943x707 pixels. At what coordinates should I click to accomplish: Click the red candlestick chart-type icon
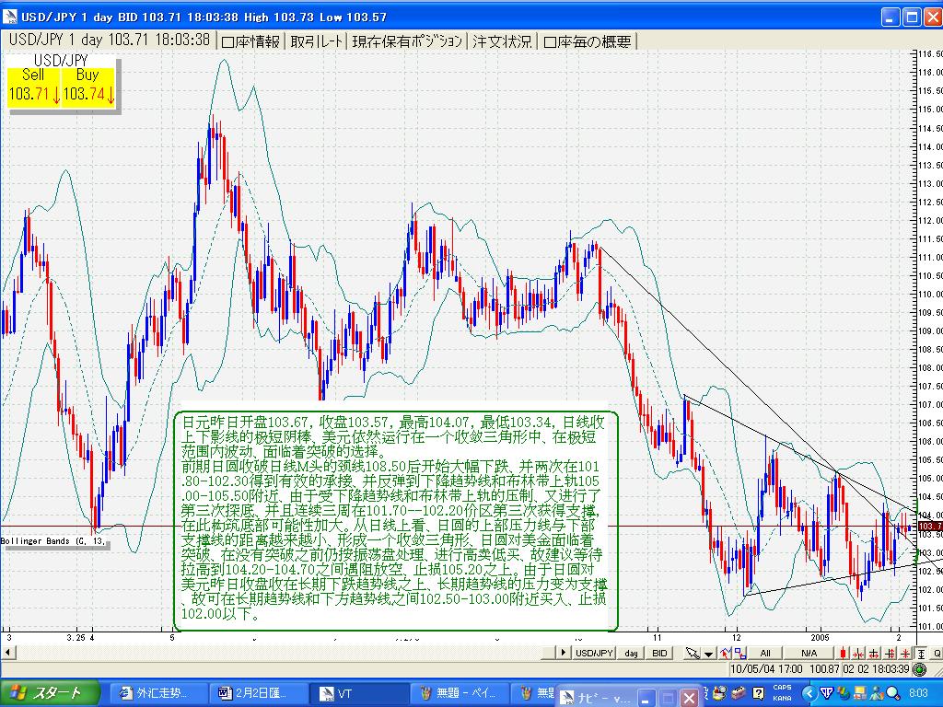click(x=844, y=653)
